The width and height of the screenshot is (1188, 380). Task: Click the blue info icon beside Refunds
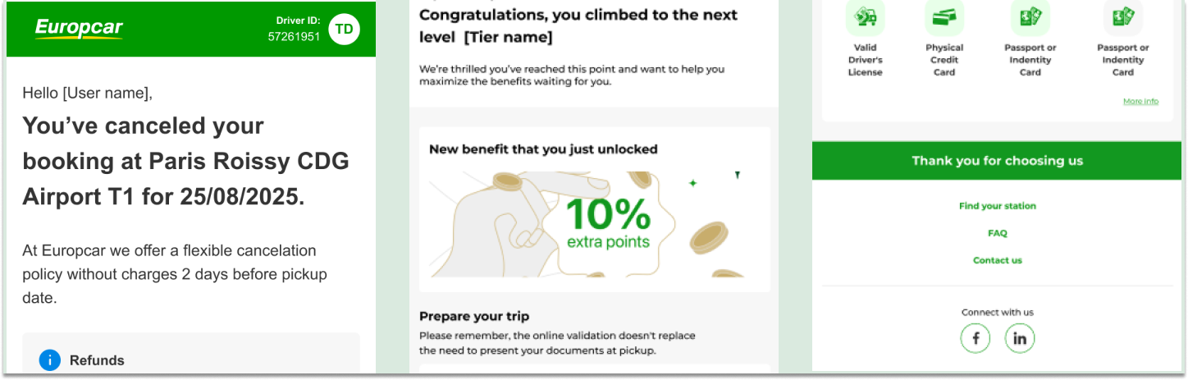click(x=50, y=359)
